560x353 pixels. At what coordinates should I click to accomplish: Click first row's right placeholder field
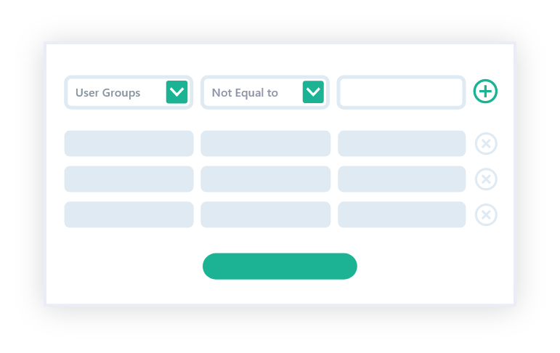[401, 144]
